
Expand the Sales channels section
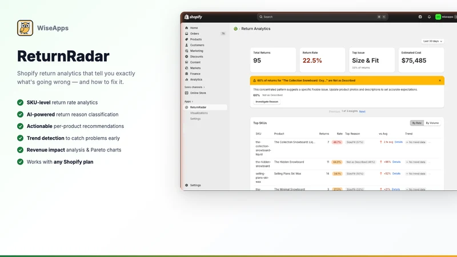pyautogui.click(x=194, y=87)
